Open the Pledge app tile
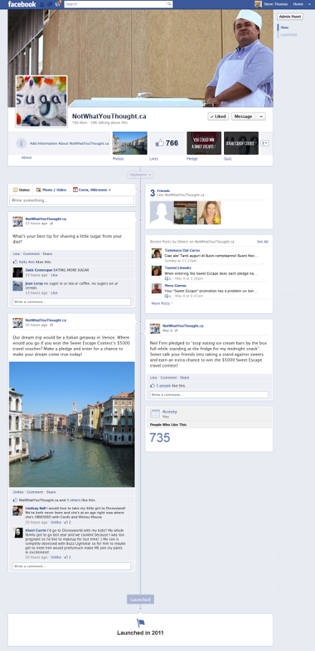The image size is (315, 651). 204,143
